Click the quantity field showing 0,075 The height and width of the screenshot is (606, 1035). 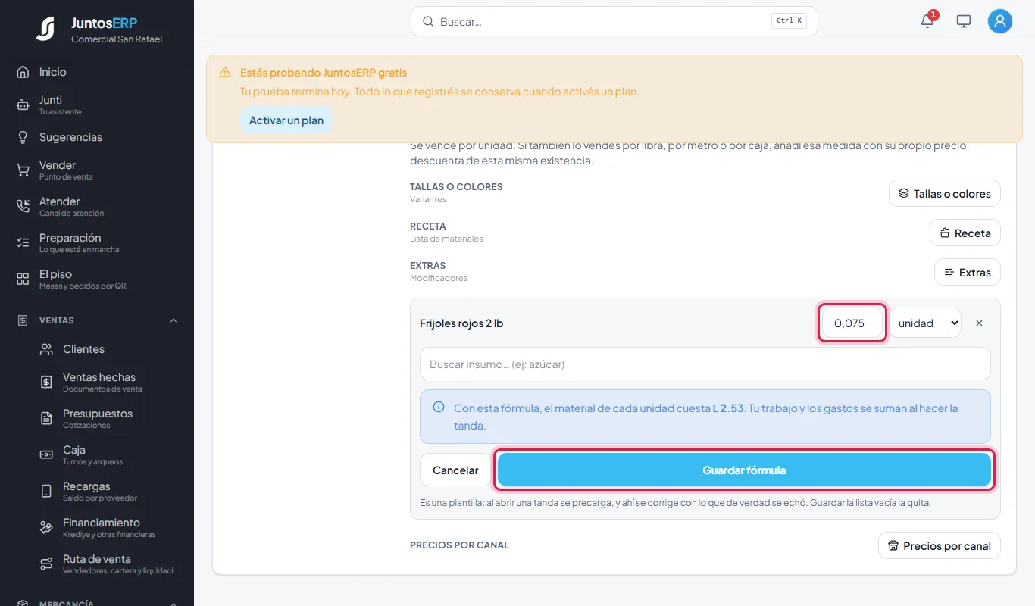click(852, 323)
